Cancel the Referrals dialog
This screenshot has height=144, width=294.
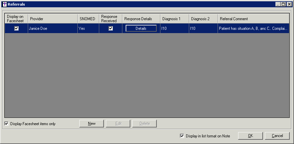277,136
